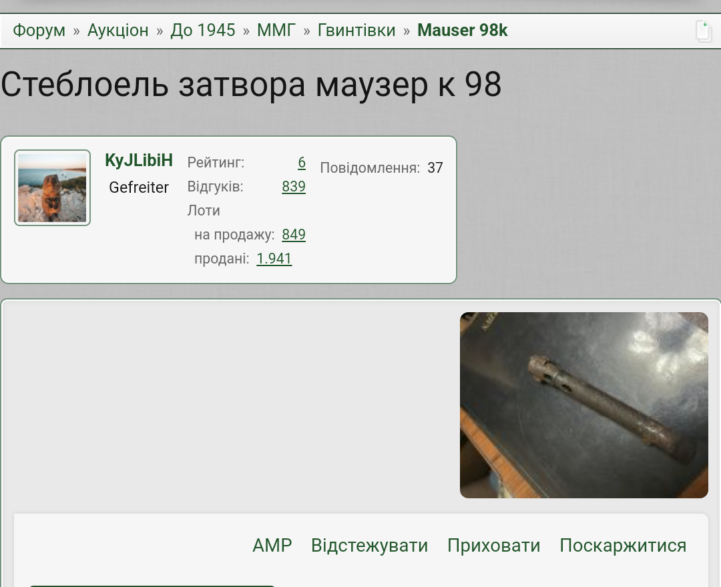Select Mauser 98k breadcrumb
This screenshot has height=587, width=721.
coord(462,30)
